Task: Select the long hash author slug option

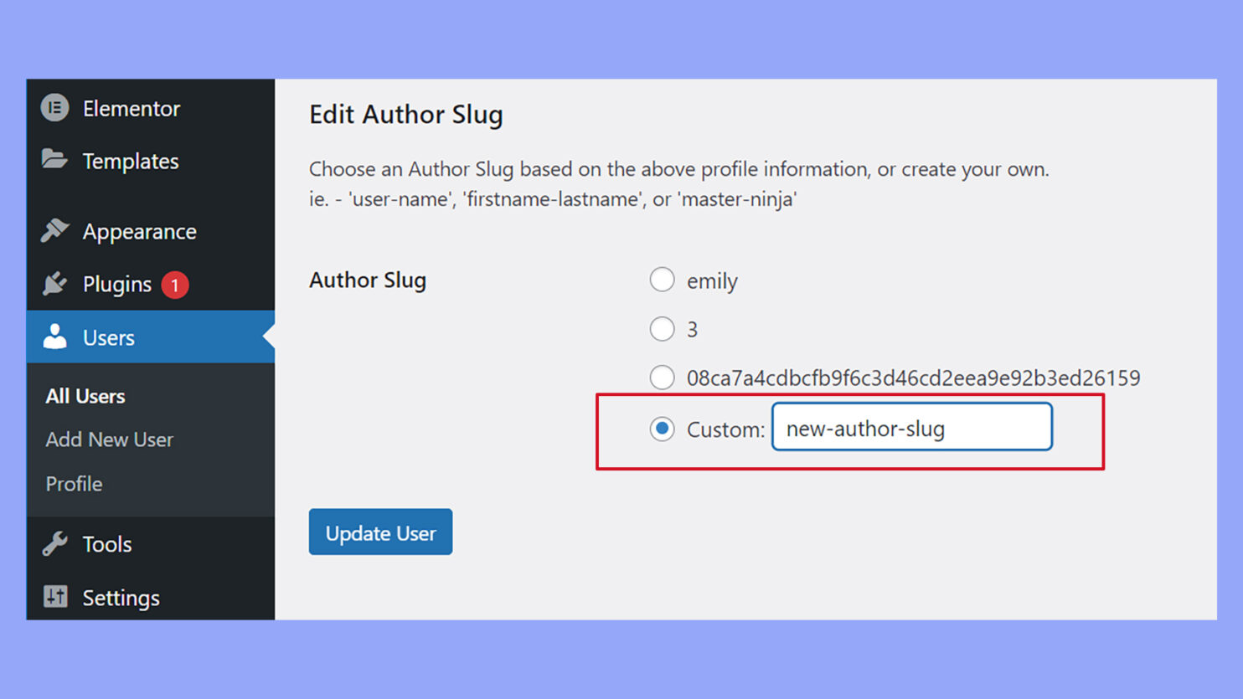Action: tap(662, 378)
